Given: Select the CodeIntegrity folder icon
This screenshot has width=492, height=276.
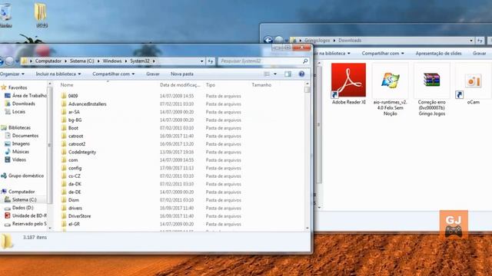Looking at the screenshot, I should [64, 152].
